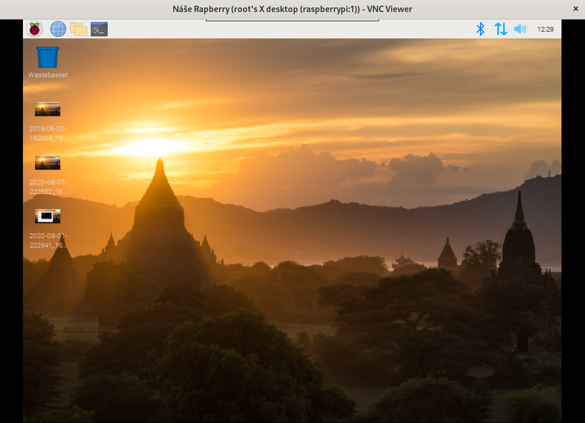Click the 12:29 panel clock
The width and height of the screenshot is (585, 423).
pos(545,29)
